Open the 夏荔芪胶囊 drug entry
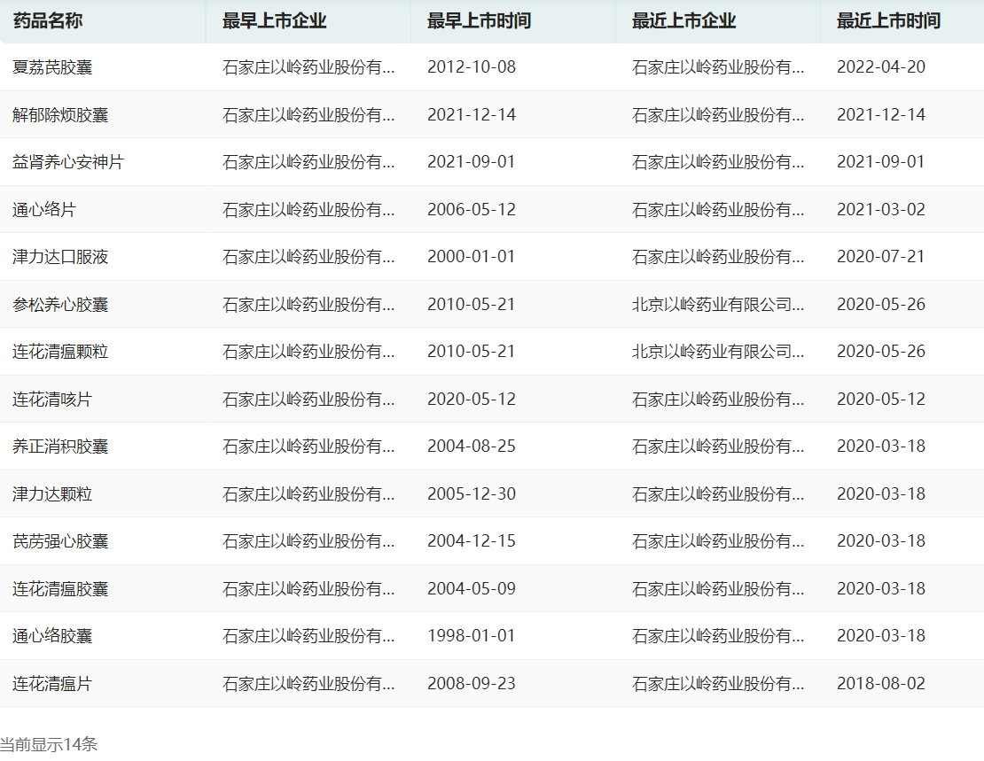The width and height of the screenshot is (984, 761). [52, 67]
